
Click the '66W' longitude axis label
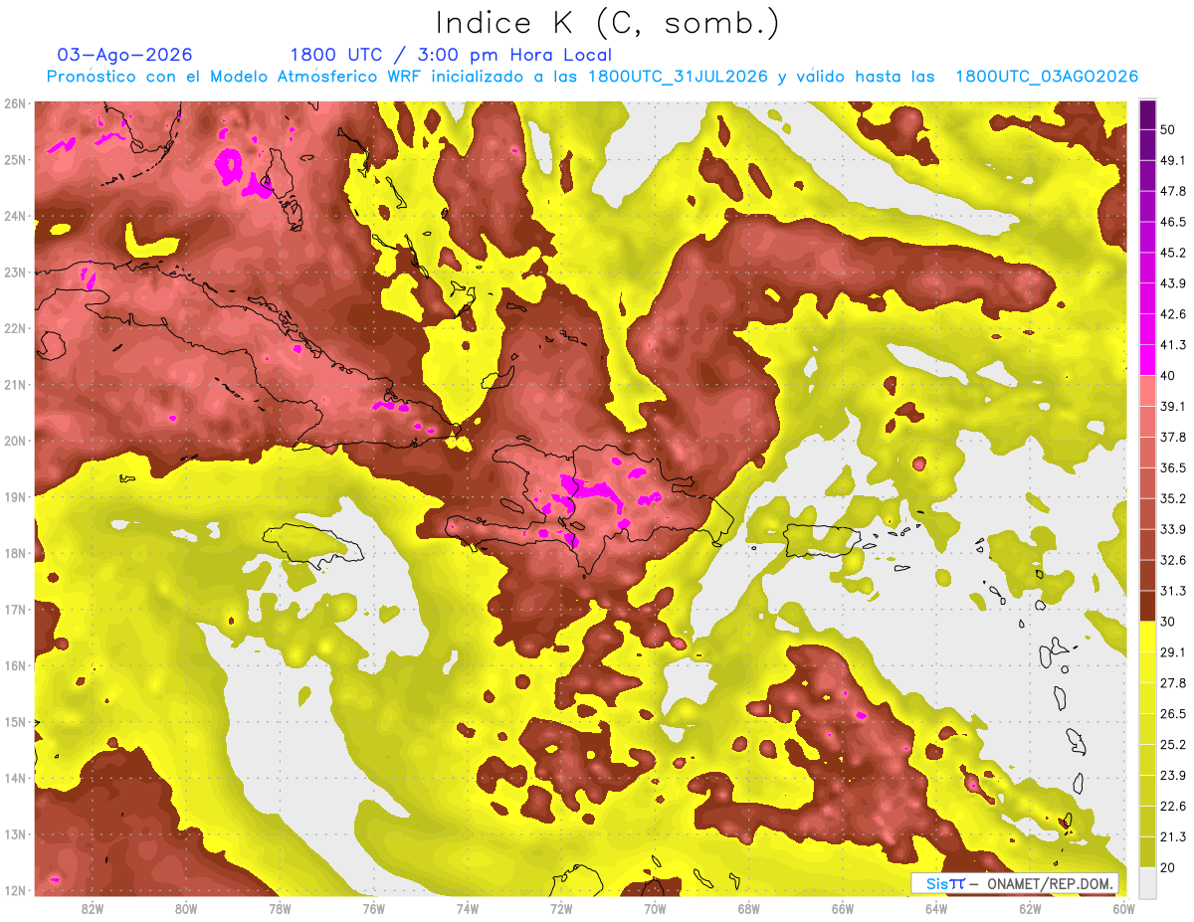pyautogui.click(x=842, y=908)
